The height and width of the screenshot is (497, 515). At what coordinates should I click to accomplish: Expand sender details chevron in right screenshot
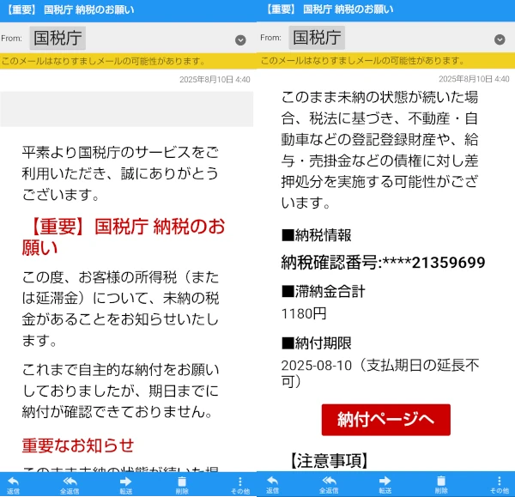pos(500,39)
